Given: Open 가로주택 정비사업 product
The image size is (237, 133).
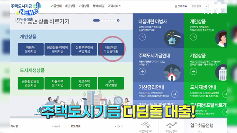Looking at the screenshot, I should click(84, 83).
